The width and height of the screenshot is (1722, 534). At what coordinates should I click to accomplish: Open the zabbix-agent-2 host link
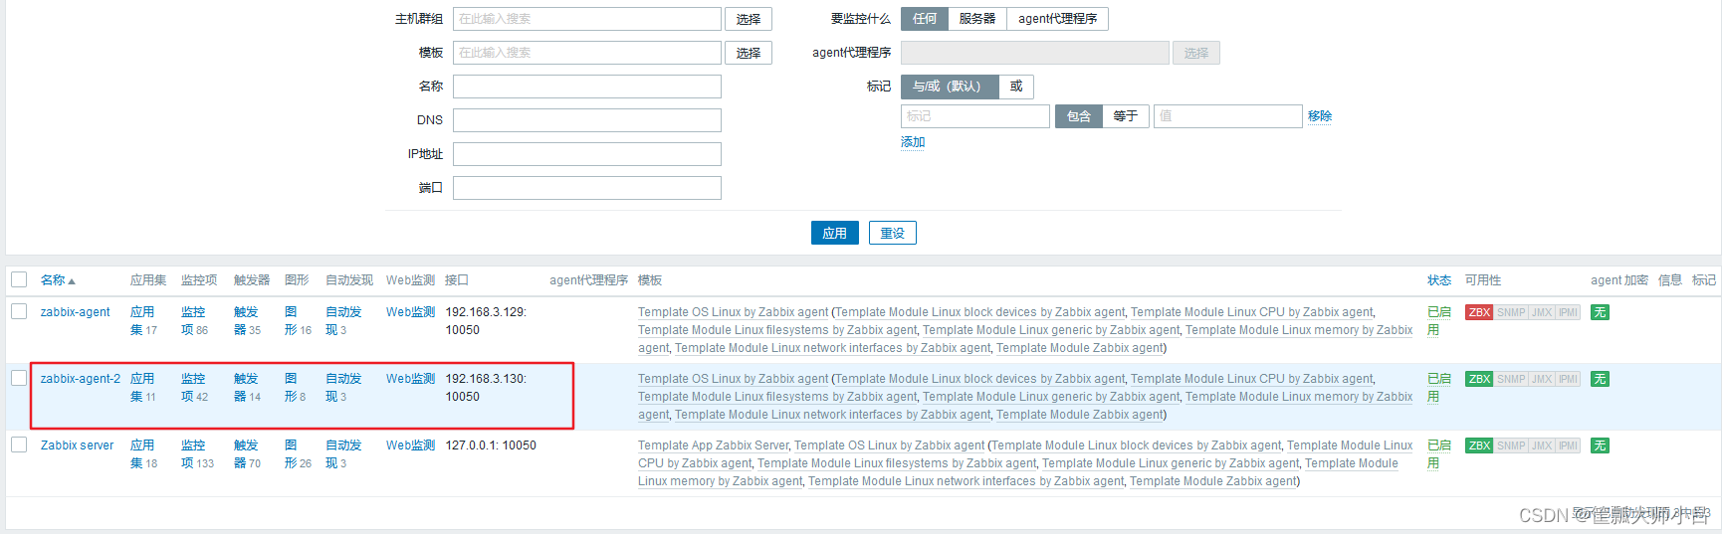pos(81,379)
